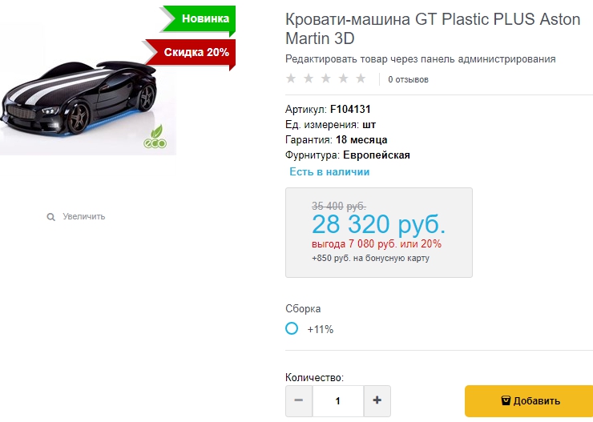Click the Скидка 20% red ribbon badge
Viewport: 593px width, 422px height.
coord(192,52)
